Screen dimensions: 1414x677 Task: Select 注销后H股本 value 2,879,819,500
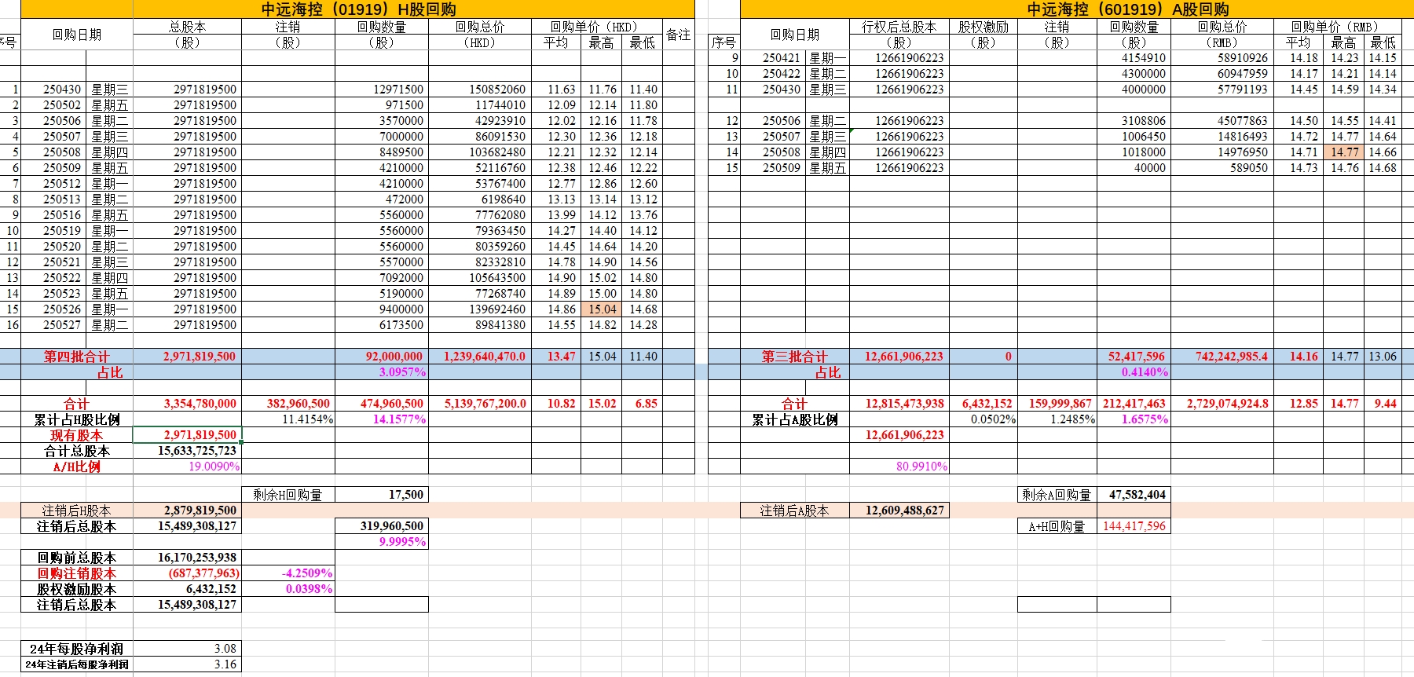[187, 510]
